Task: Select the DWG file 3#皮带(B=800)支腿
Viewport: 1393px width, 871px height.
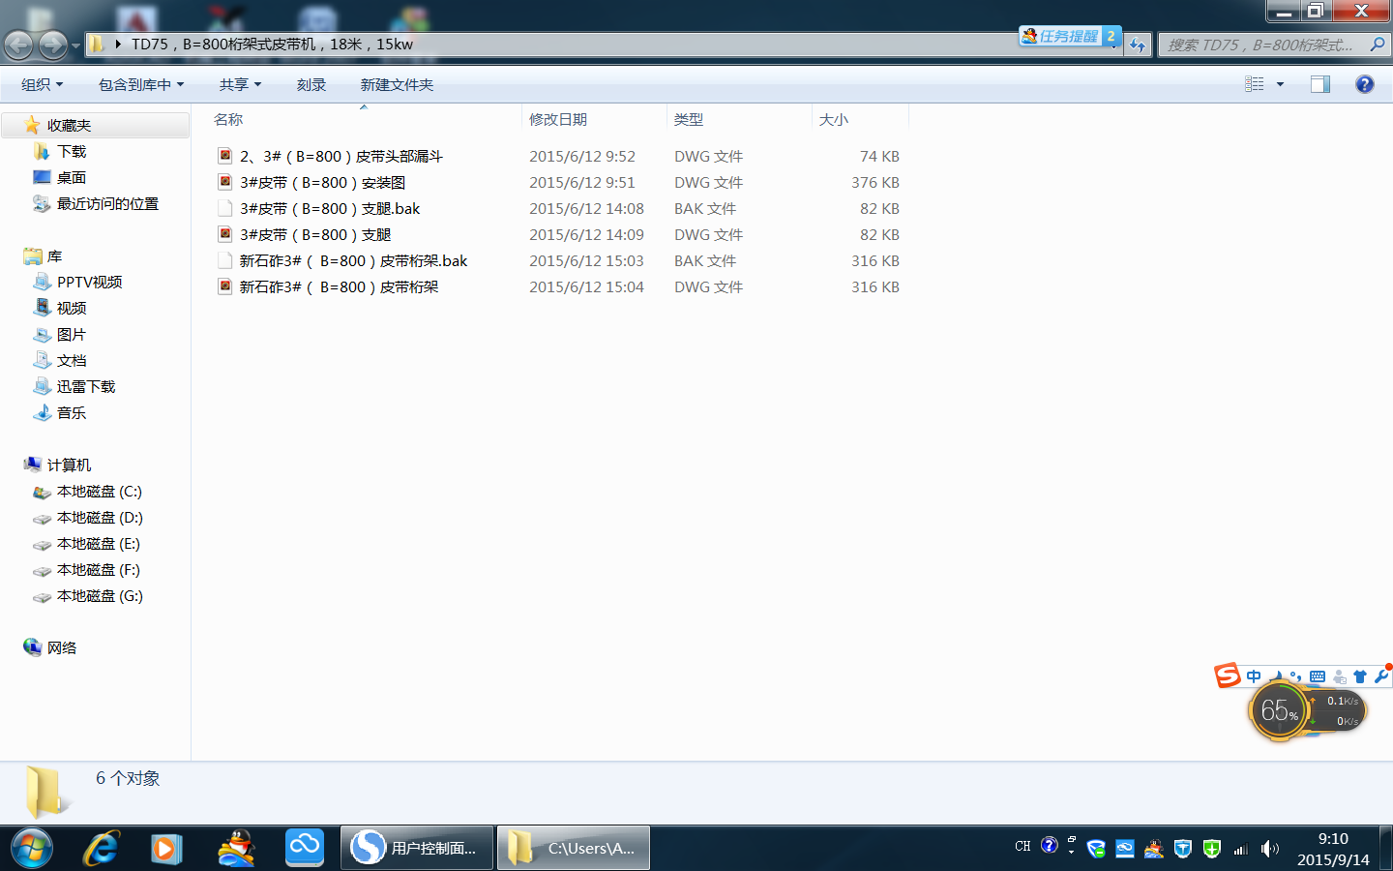Action: pyautogui.click(x=315, y=234)
